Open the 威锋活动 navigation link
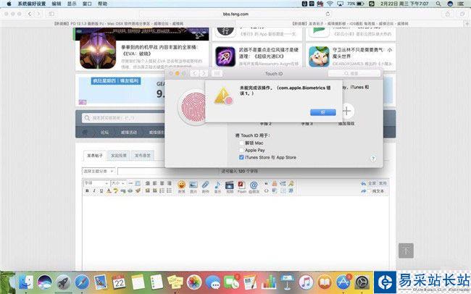The image size is (471, 294). 128,132
